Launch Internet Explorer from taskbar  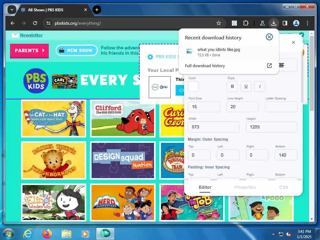tap(28, 234)
